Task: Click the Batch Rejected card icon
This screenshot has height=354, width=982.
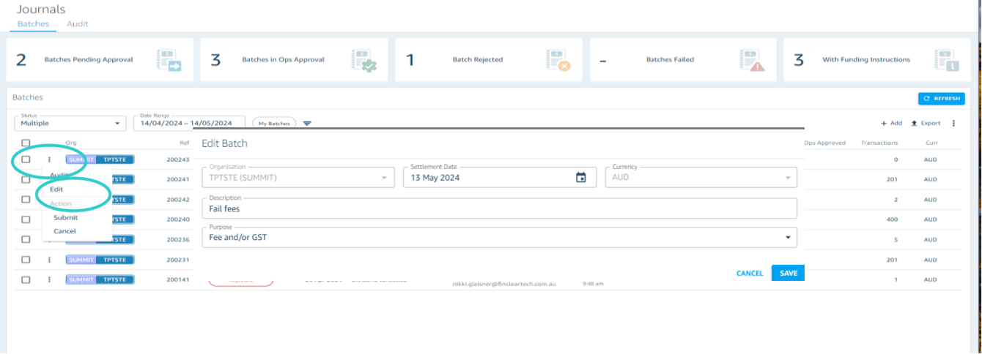Action: [558, 60]
